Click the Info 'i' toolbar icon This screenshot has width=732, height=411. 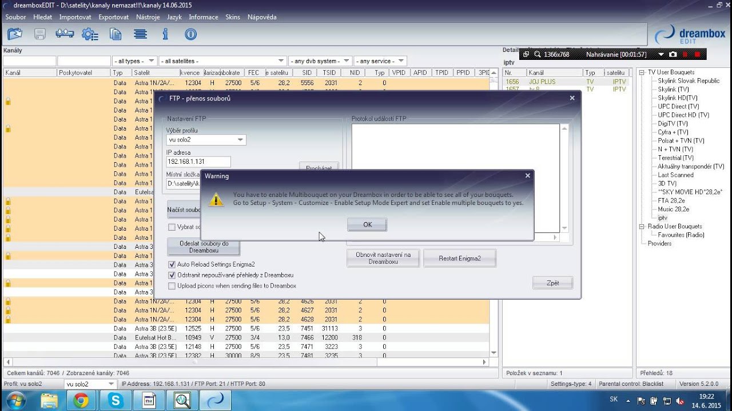coord(166,34)
